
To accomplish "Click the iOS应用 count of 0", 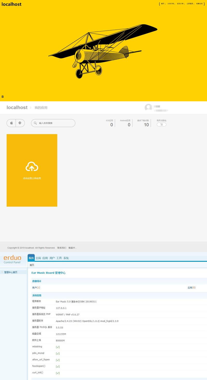I will pos(112,125).
